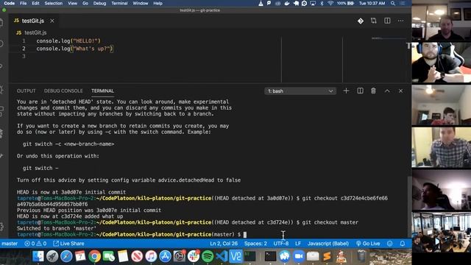Click the VLC cone menu bar icon
The width and height of the screenshot is (471, 265).
coord(261,3)
